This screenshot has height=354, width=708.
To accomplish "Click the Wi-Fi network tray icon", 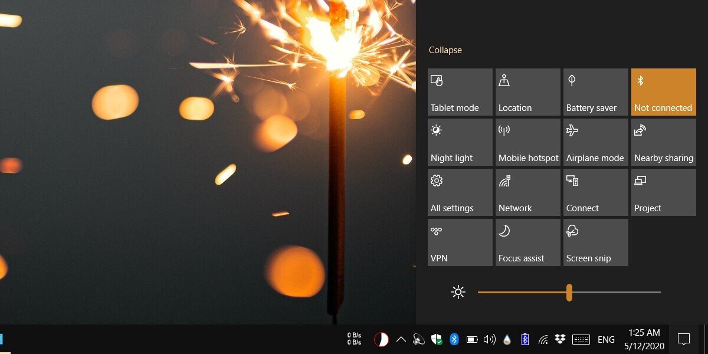I will 543,339.
